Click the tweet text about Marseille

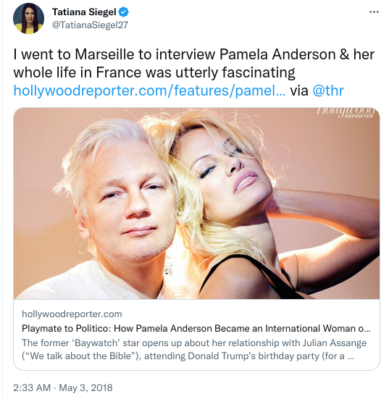coord(193,63)
